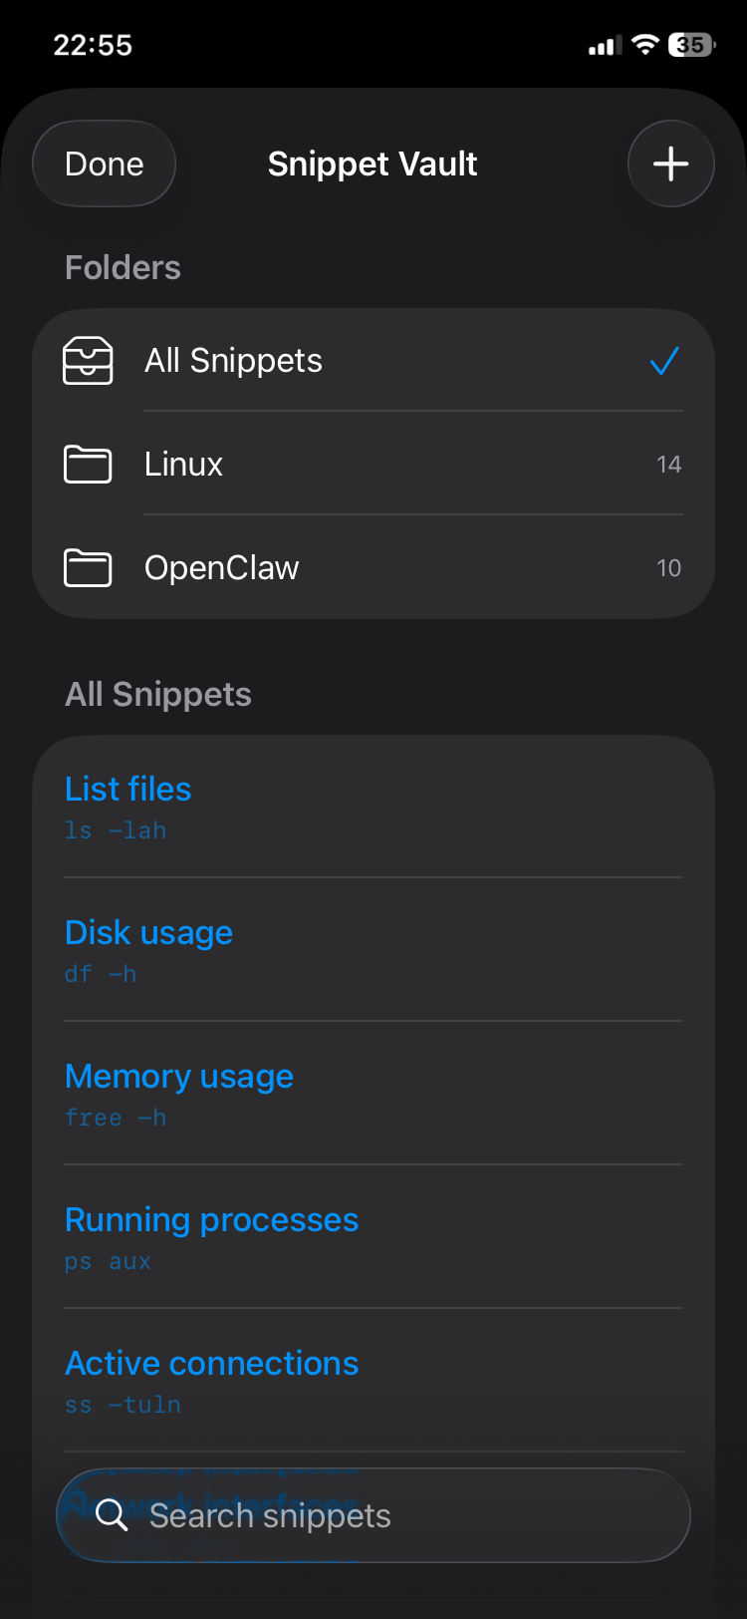
Task: Tap the plus icon to add a snippet
Action: pyautogui.click(x=670, y=163)
